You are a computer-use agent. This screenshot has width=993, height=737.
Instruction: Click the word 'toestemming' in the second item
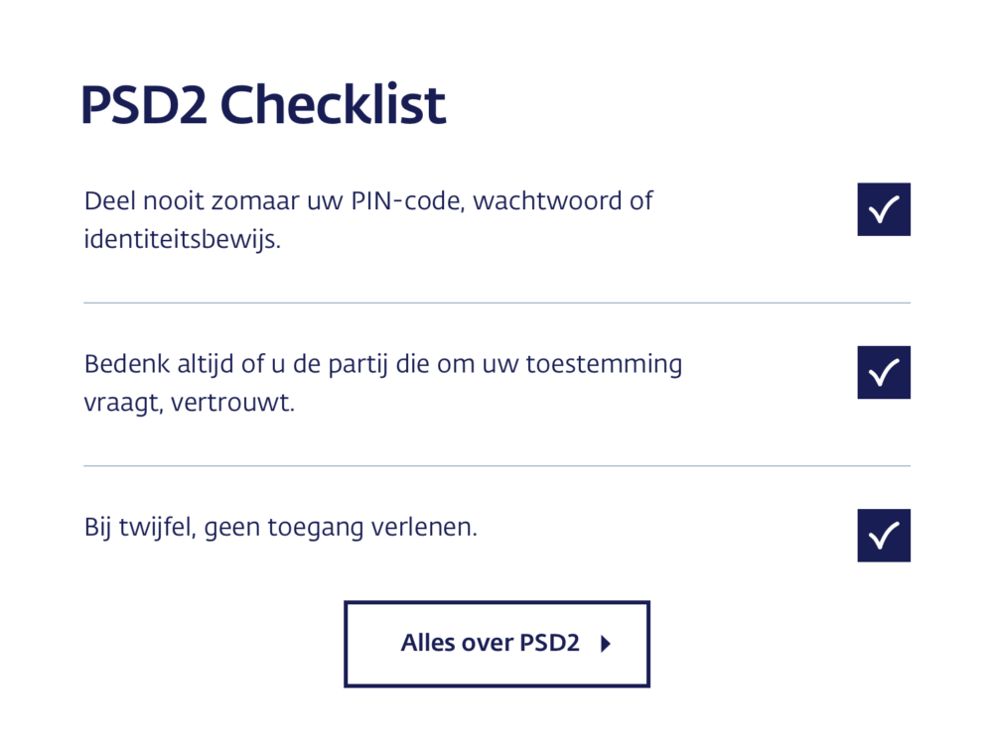click(x=604, y=365)
